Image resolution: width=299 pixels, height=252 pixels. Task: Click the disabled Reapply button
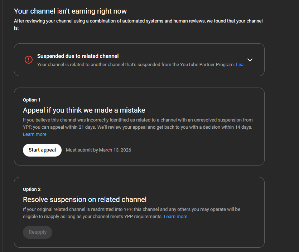pos(38,232)
